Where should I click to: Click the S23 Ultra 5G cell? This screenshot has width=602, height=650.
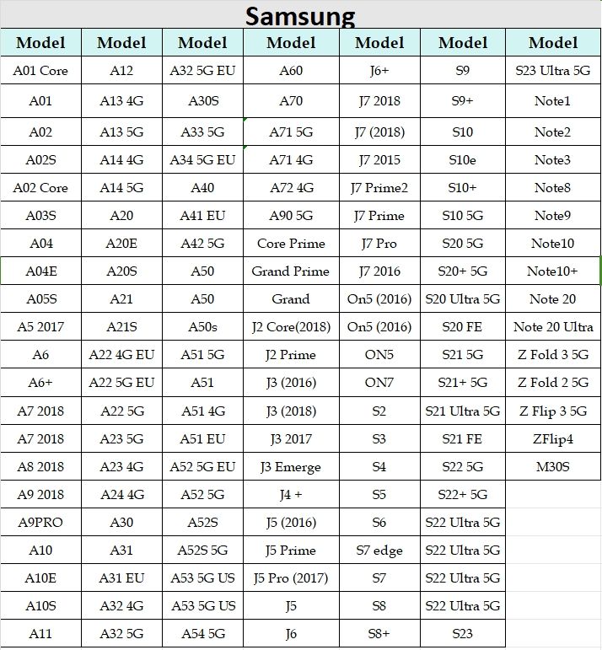[553, 71]
